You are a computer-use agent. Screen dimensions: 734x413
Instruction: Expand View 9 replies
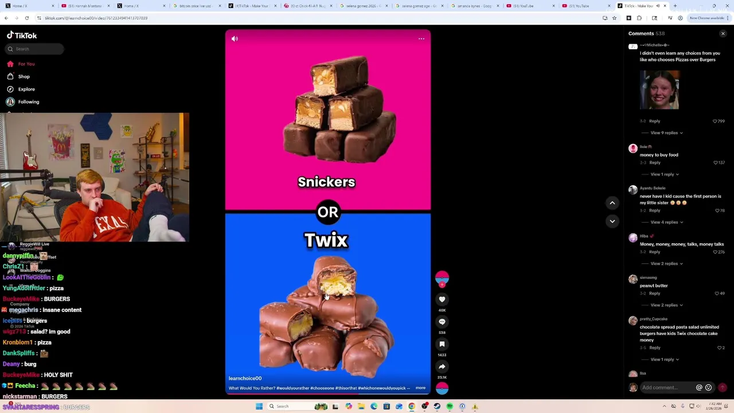click(x=666, y=133)
